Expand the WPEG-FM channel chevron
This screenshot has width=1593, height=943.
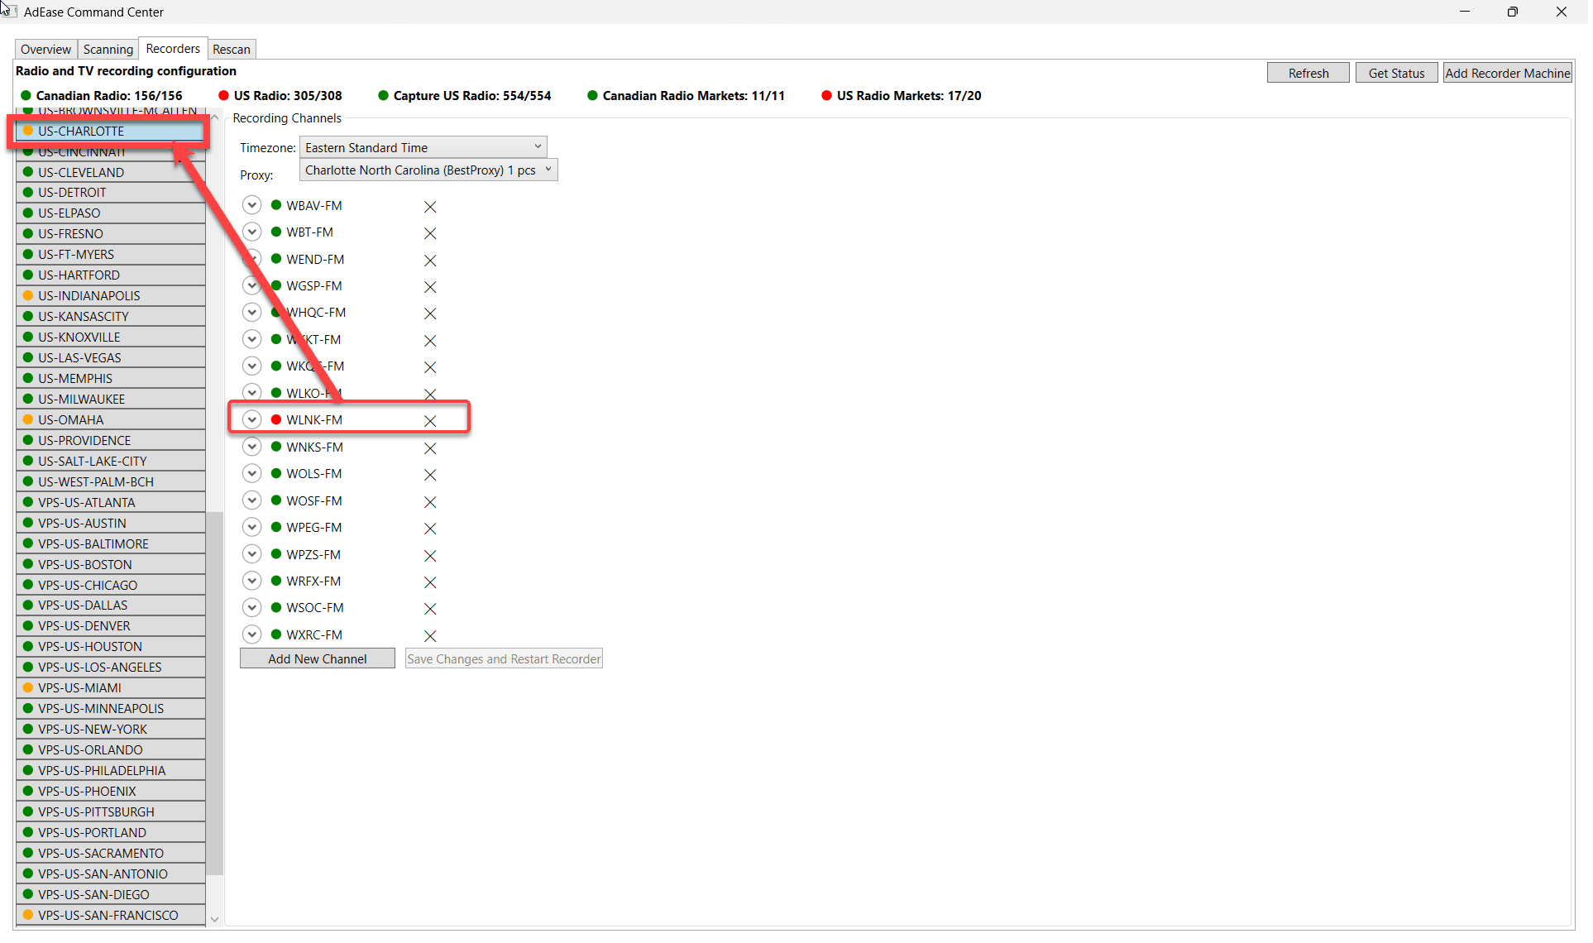pos(252,527)
